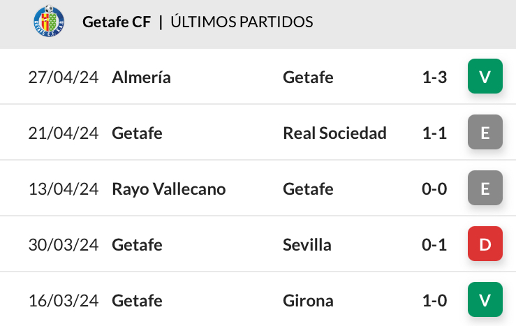The width and height of the screenshot is (516, 326).
Task: Click the Getafe CF club crest logo
Action: tap(49, 21)
